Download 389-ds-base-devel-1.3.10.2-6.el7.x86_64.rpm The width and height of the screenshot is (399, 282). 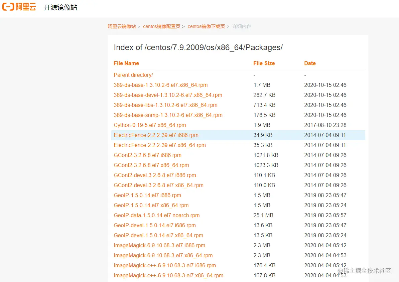click(168, 95)
